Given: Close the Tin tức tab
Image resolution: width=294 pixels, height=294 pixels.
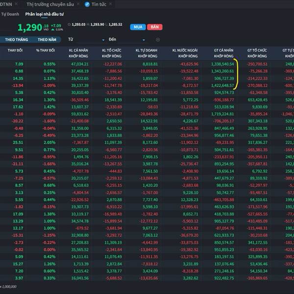Looking at the screenshot, I should (110, 4).
